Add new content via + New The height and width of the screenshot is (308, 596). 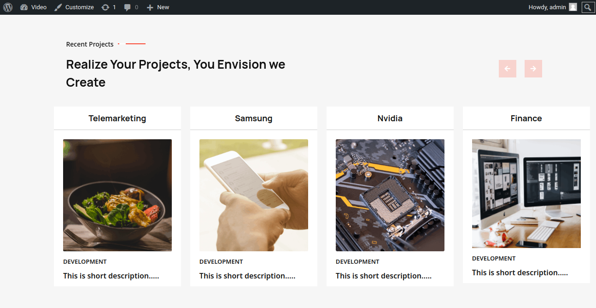coord(158,7)
